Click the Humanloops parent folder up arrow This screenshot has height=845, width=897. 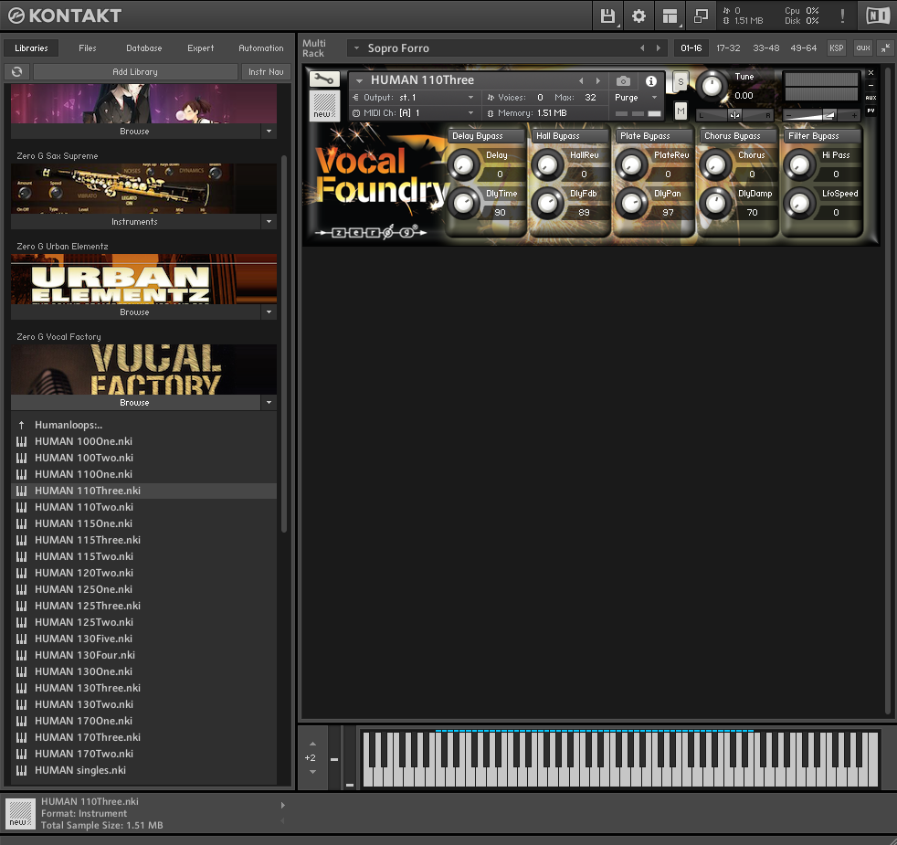[x=22, y=425]
